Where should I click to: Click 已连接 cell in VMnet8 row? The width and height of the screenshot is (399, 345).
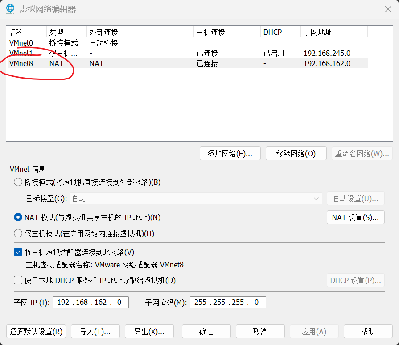pyautogui.click(x=207, y=63)
